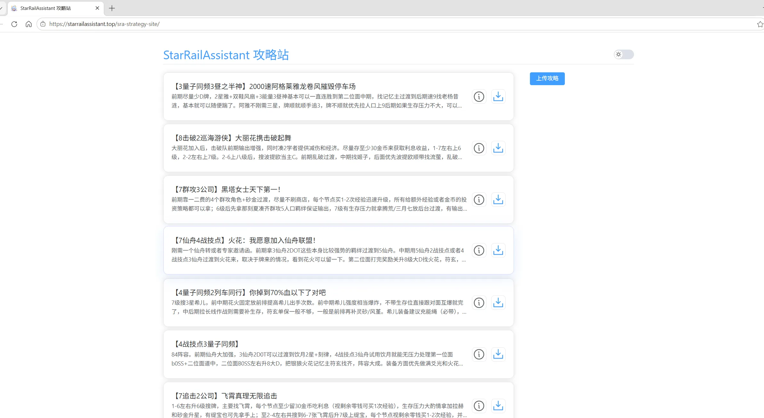Download the 7群攻3公司 strategy

coord(498,200)
